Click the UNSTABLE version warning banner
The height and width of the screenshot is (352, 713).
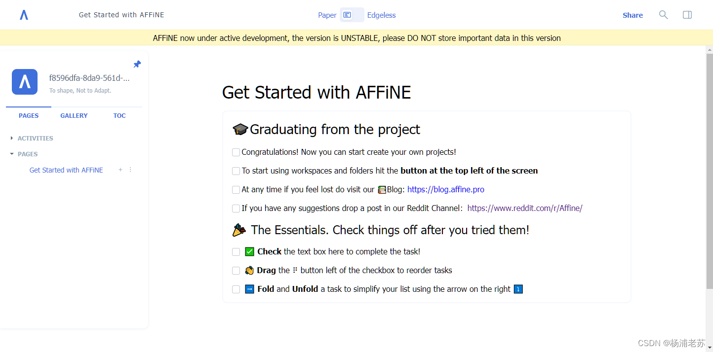click(356, 38)
